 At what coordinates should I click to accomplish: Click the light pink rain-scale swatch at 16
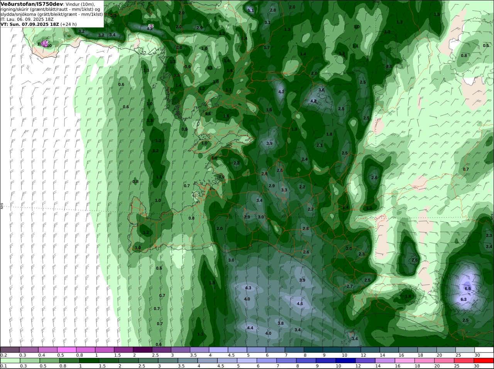pos(405,361)
